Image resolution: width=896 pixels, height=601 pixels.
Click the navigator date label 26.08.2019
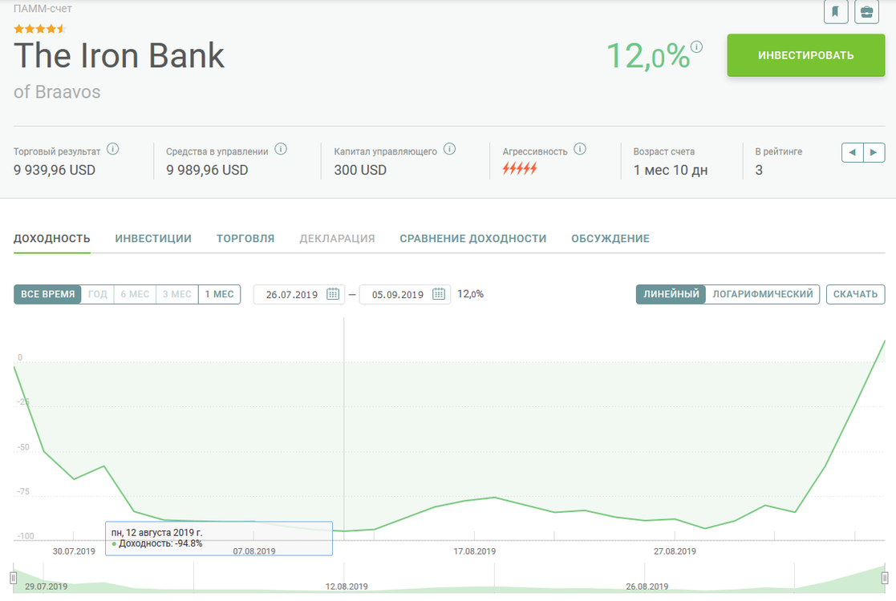(647, 586)
